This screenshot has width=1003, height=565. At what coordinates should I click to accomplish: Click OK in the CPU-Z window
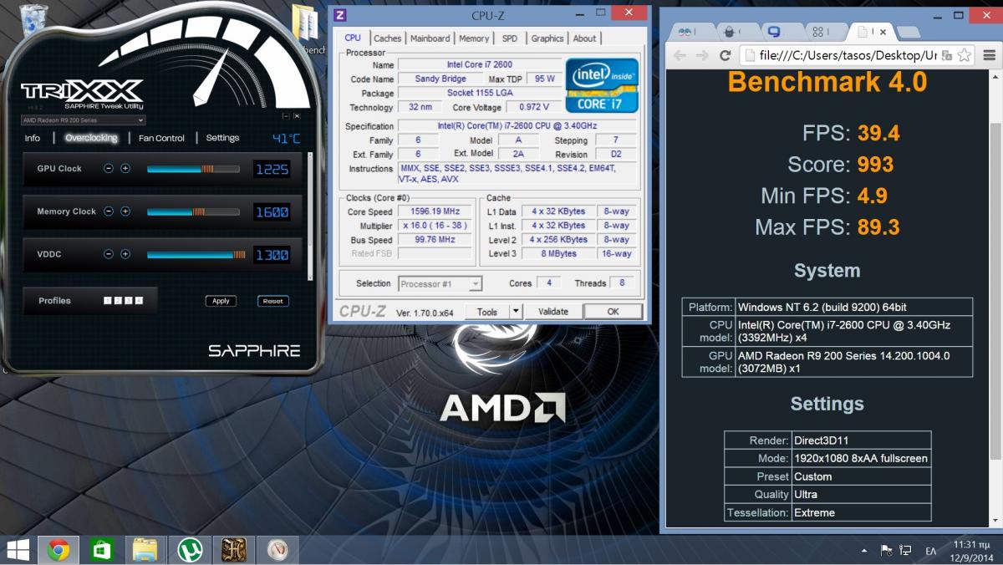(613, 312)
